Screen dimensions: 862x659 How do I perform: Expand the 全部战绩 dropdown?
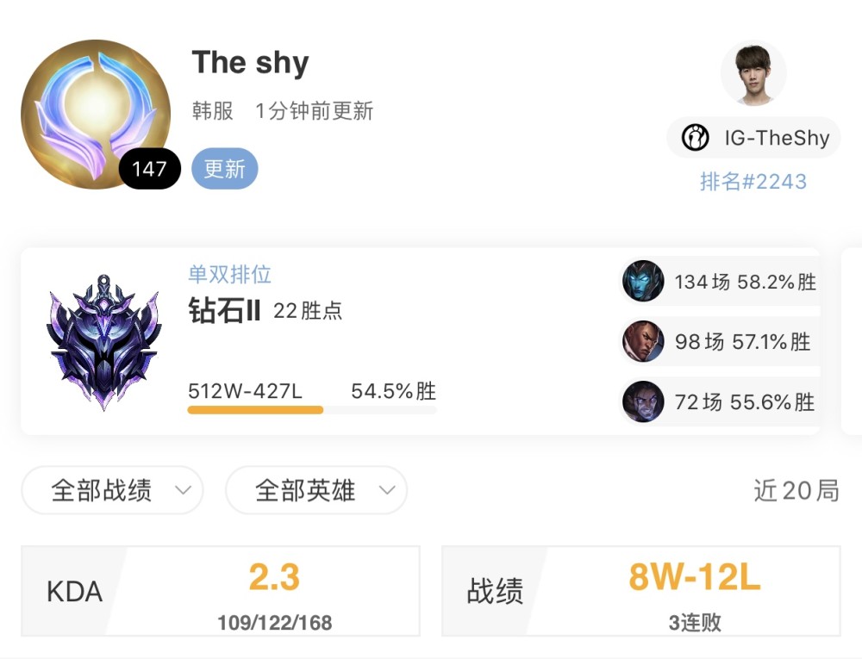pyautogui.click(x=112, y=490)
